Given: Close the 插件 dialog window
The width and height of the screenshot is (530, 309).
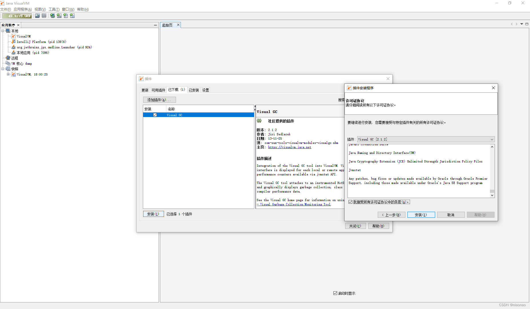Looking at the screenshot, I should [388, 79].
